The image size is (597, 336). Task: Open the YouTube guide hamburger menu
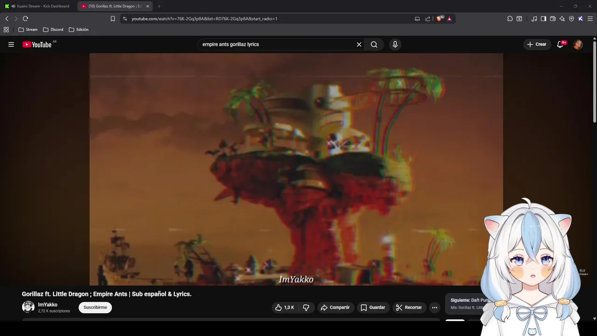[11, 44]
